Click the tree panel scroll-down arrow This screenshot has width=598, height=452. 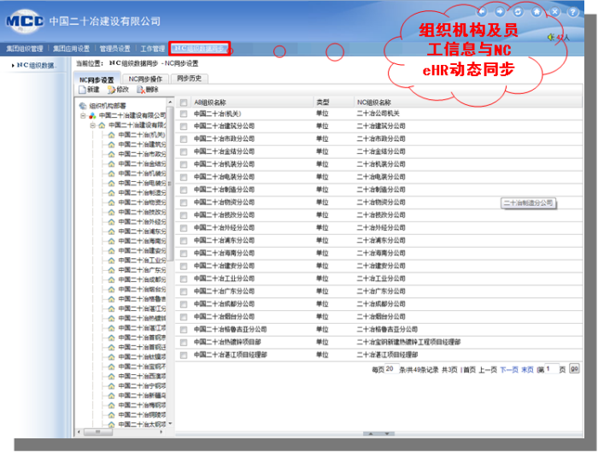pos(170,424)
